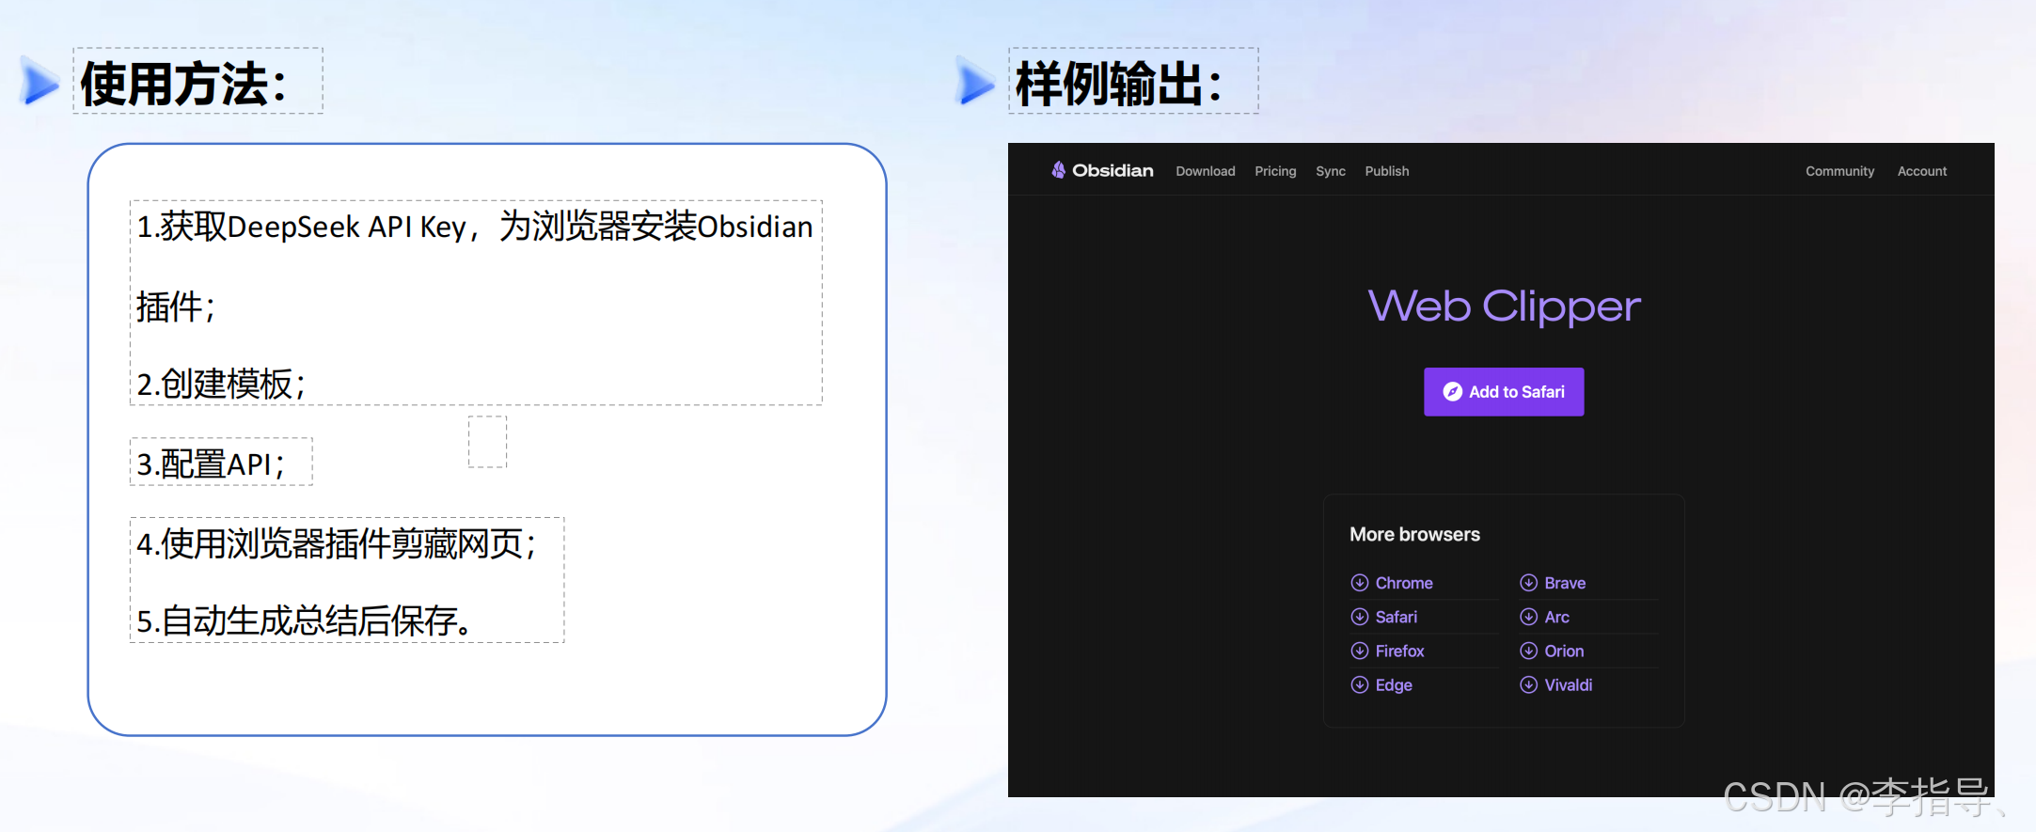Choose the Edge browser link

[x=1394, y=685]
